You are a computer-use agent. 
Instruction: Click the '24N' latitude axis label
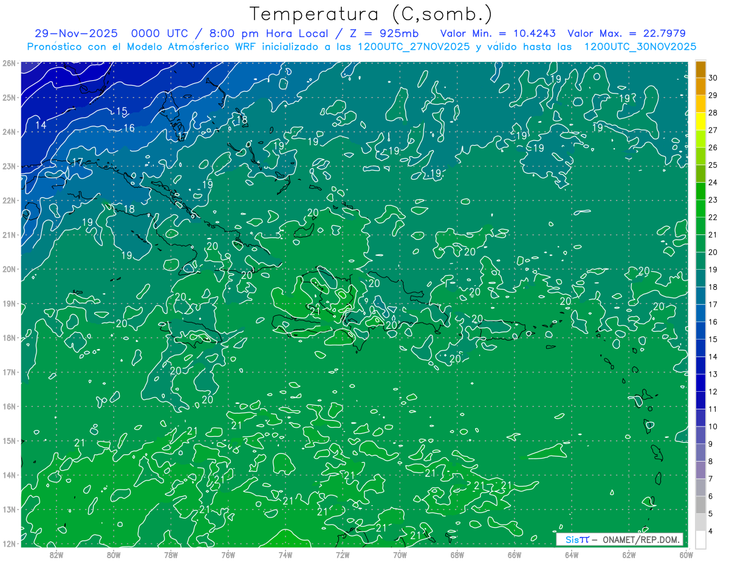pyautogui.click(x=9, y=132)
